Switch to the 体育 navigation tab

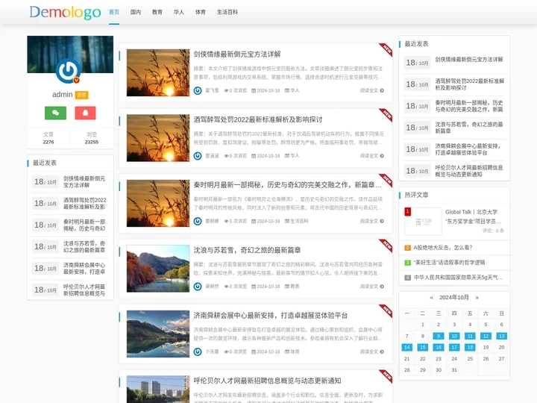click(201, 13)
